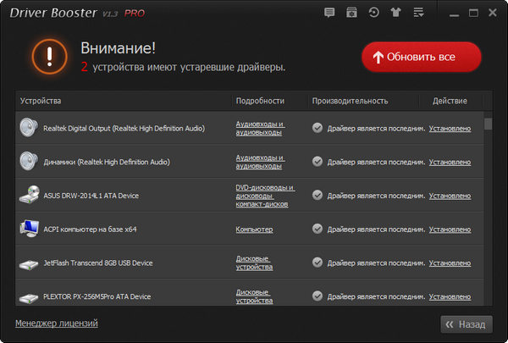508x343 pixels.
Task: Click the JetFlash Transcend USB drive icon
Action: pyautogui.click(x=28, y=263)
